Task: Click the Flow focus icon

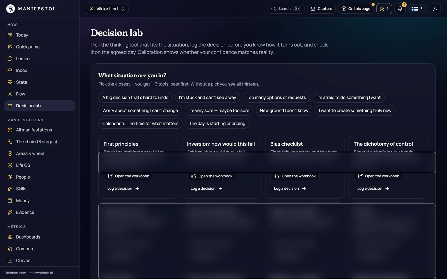Action: point(10,94)
